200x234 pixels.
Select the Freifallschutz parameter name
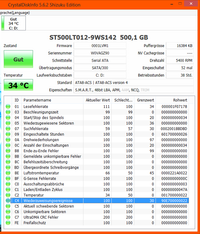pos(35,223)
